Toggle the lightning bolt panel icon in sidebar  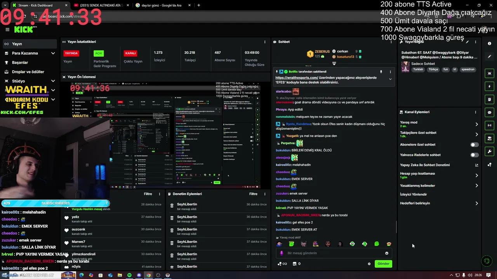click(x=490, y=86)
